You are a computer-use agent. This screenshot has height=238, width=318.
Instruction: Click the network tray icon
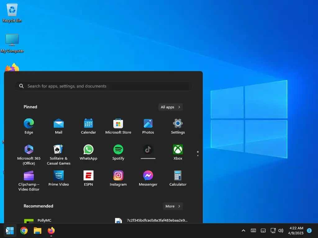(273, 231)
